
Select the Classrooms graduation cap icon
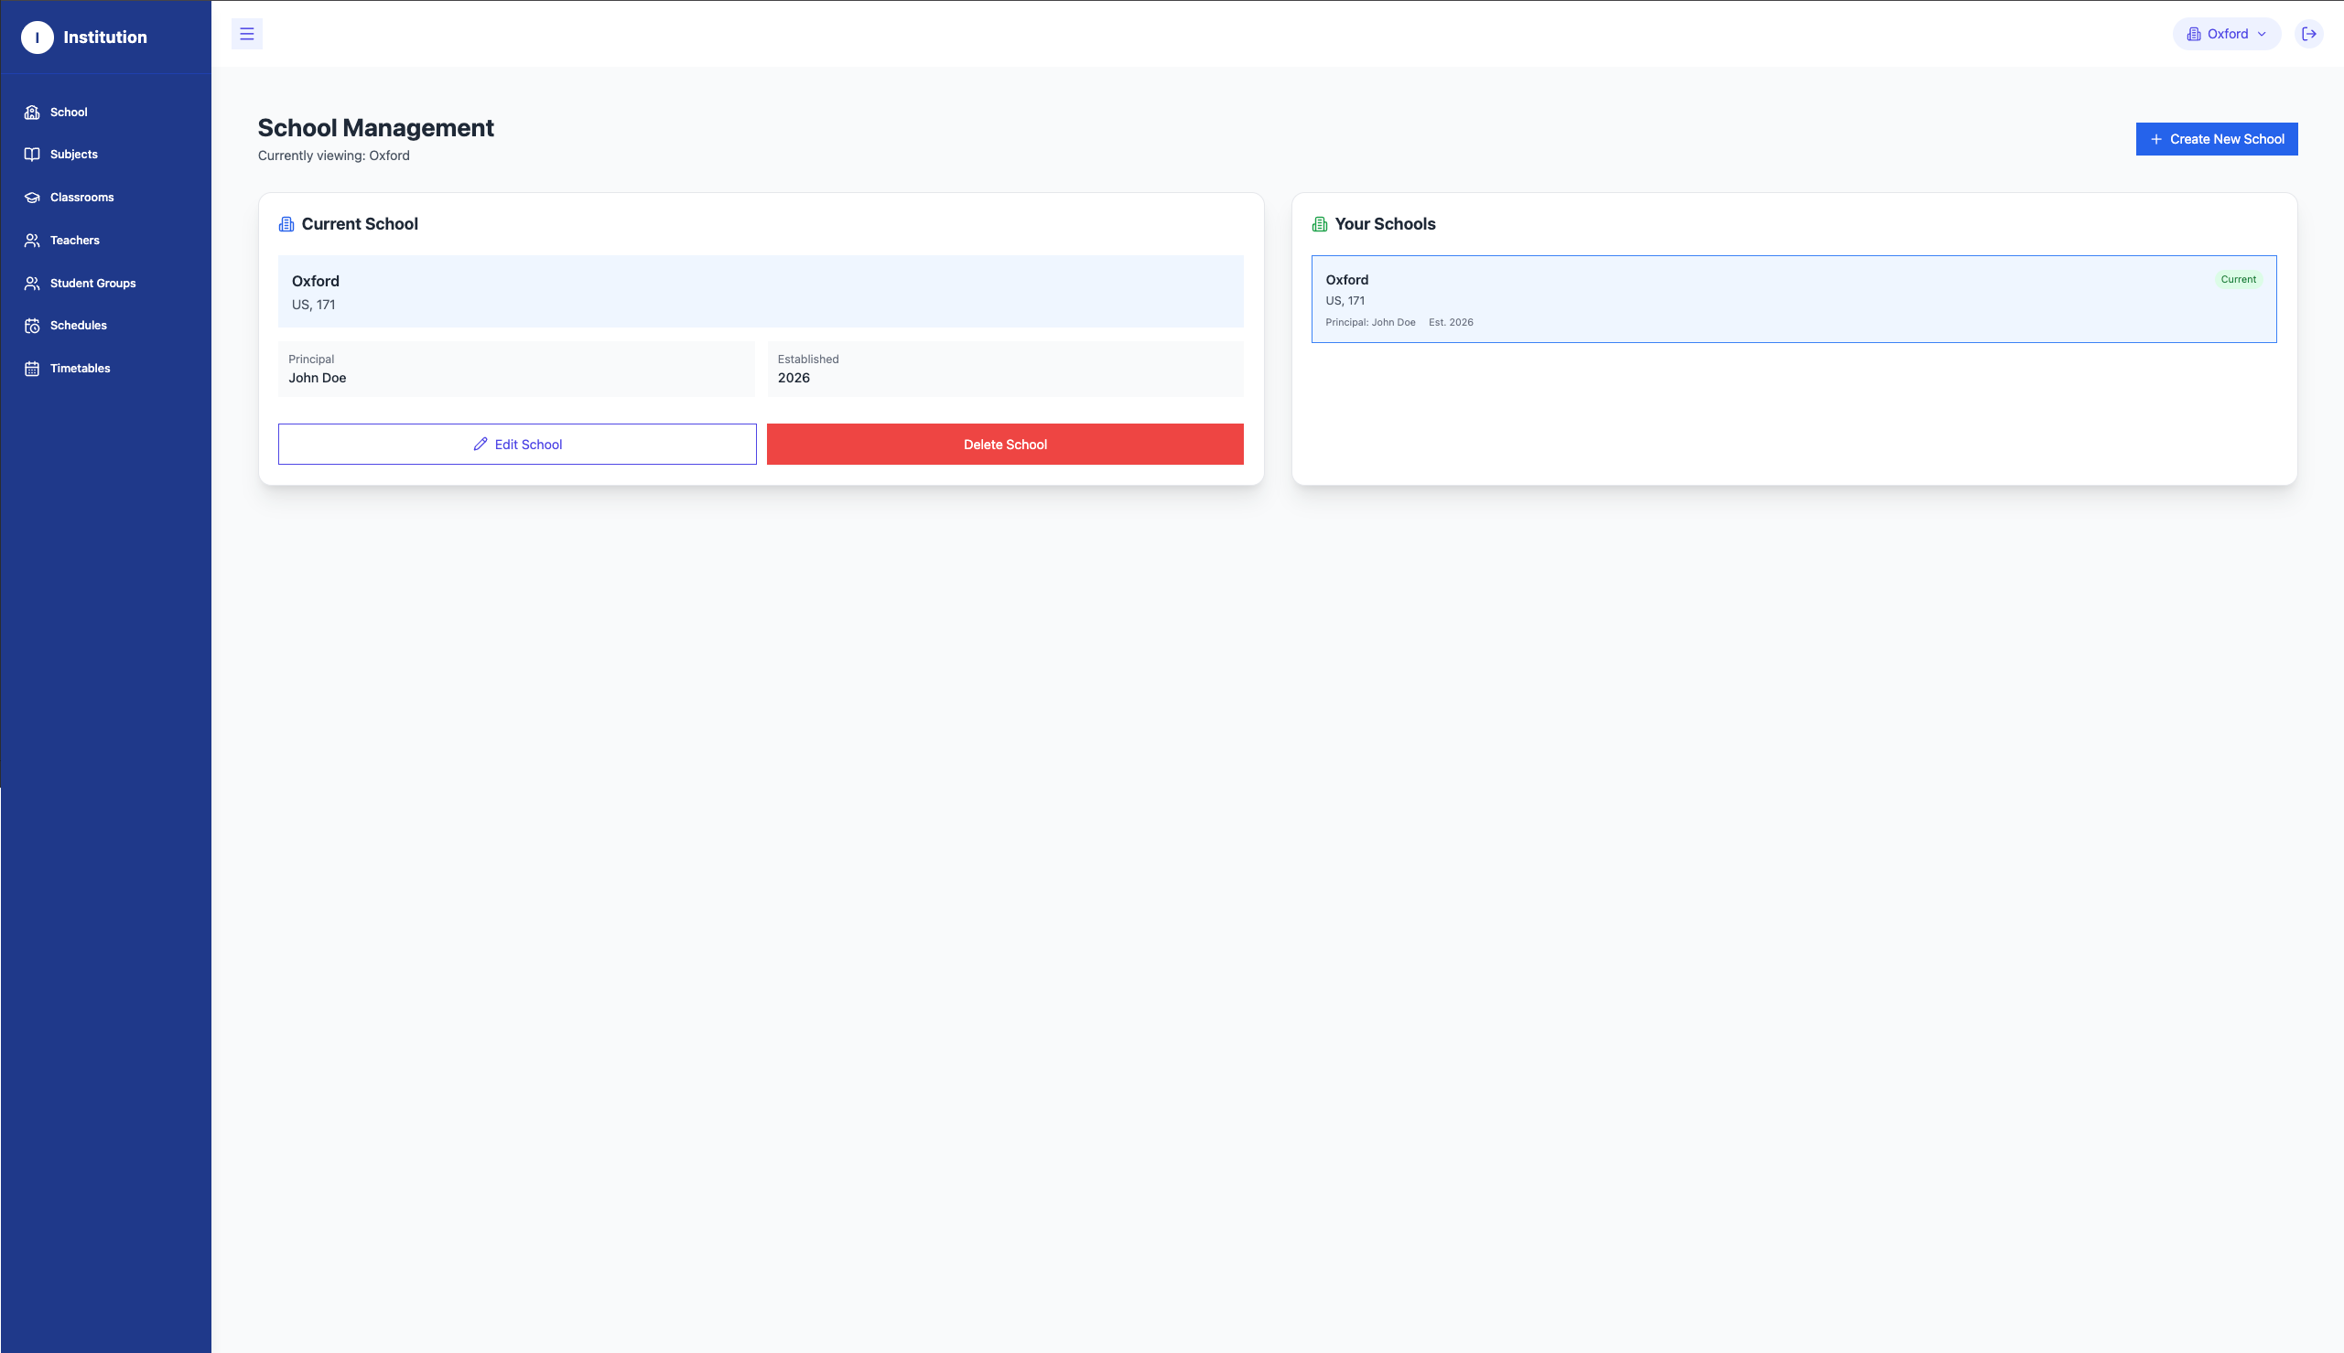(x=33, y=197)
